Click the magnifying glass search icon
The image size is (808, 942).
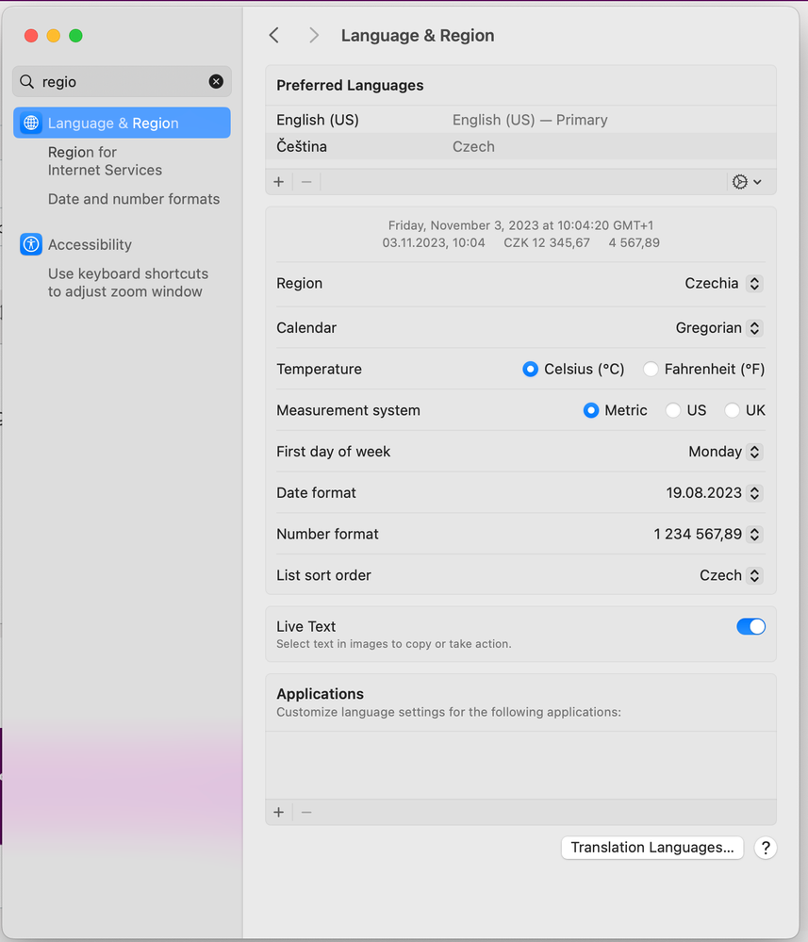pos(27,81)
